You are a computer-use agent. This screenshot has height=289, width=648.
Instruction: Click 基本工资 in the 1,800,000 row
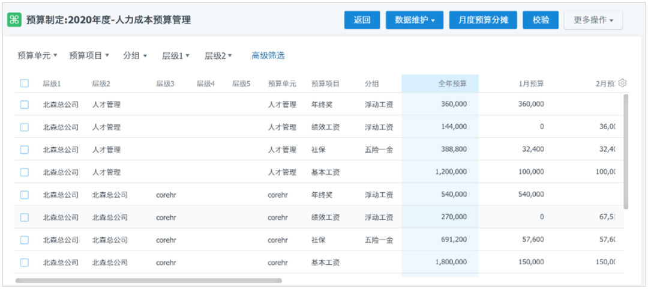[326, 262]
